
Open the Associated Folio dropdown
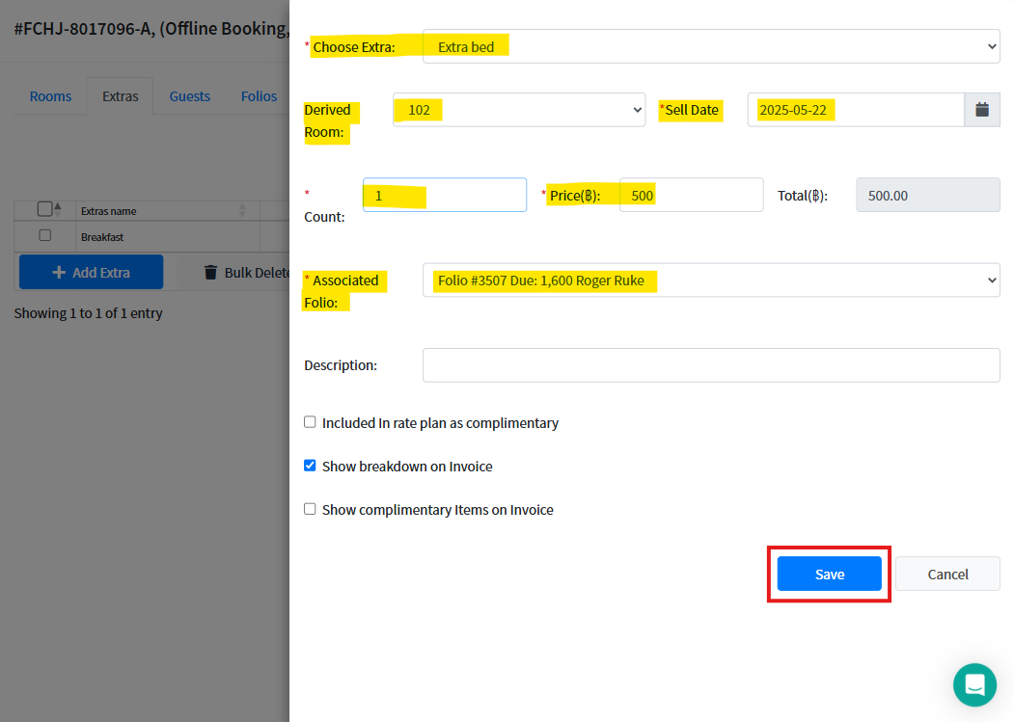(x=710, y=281)
